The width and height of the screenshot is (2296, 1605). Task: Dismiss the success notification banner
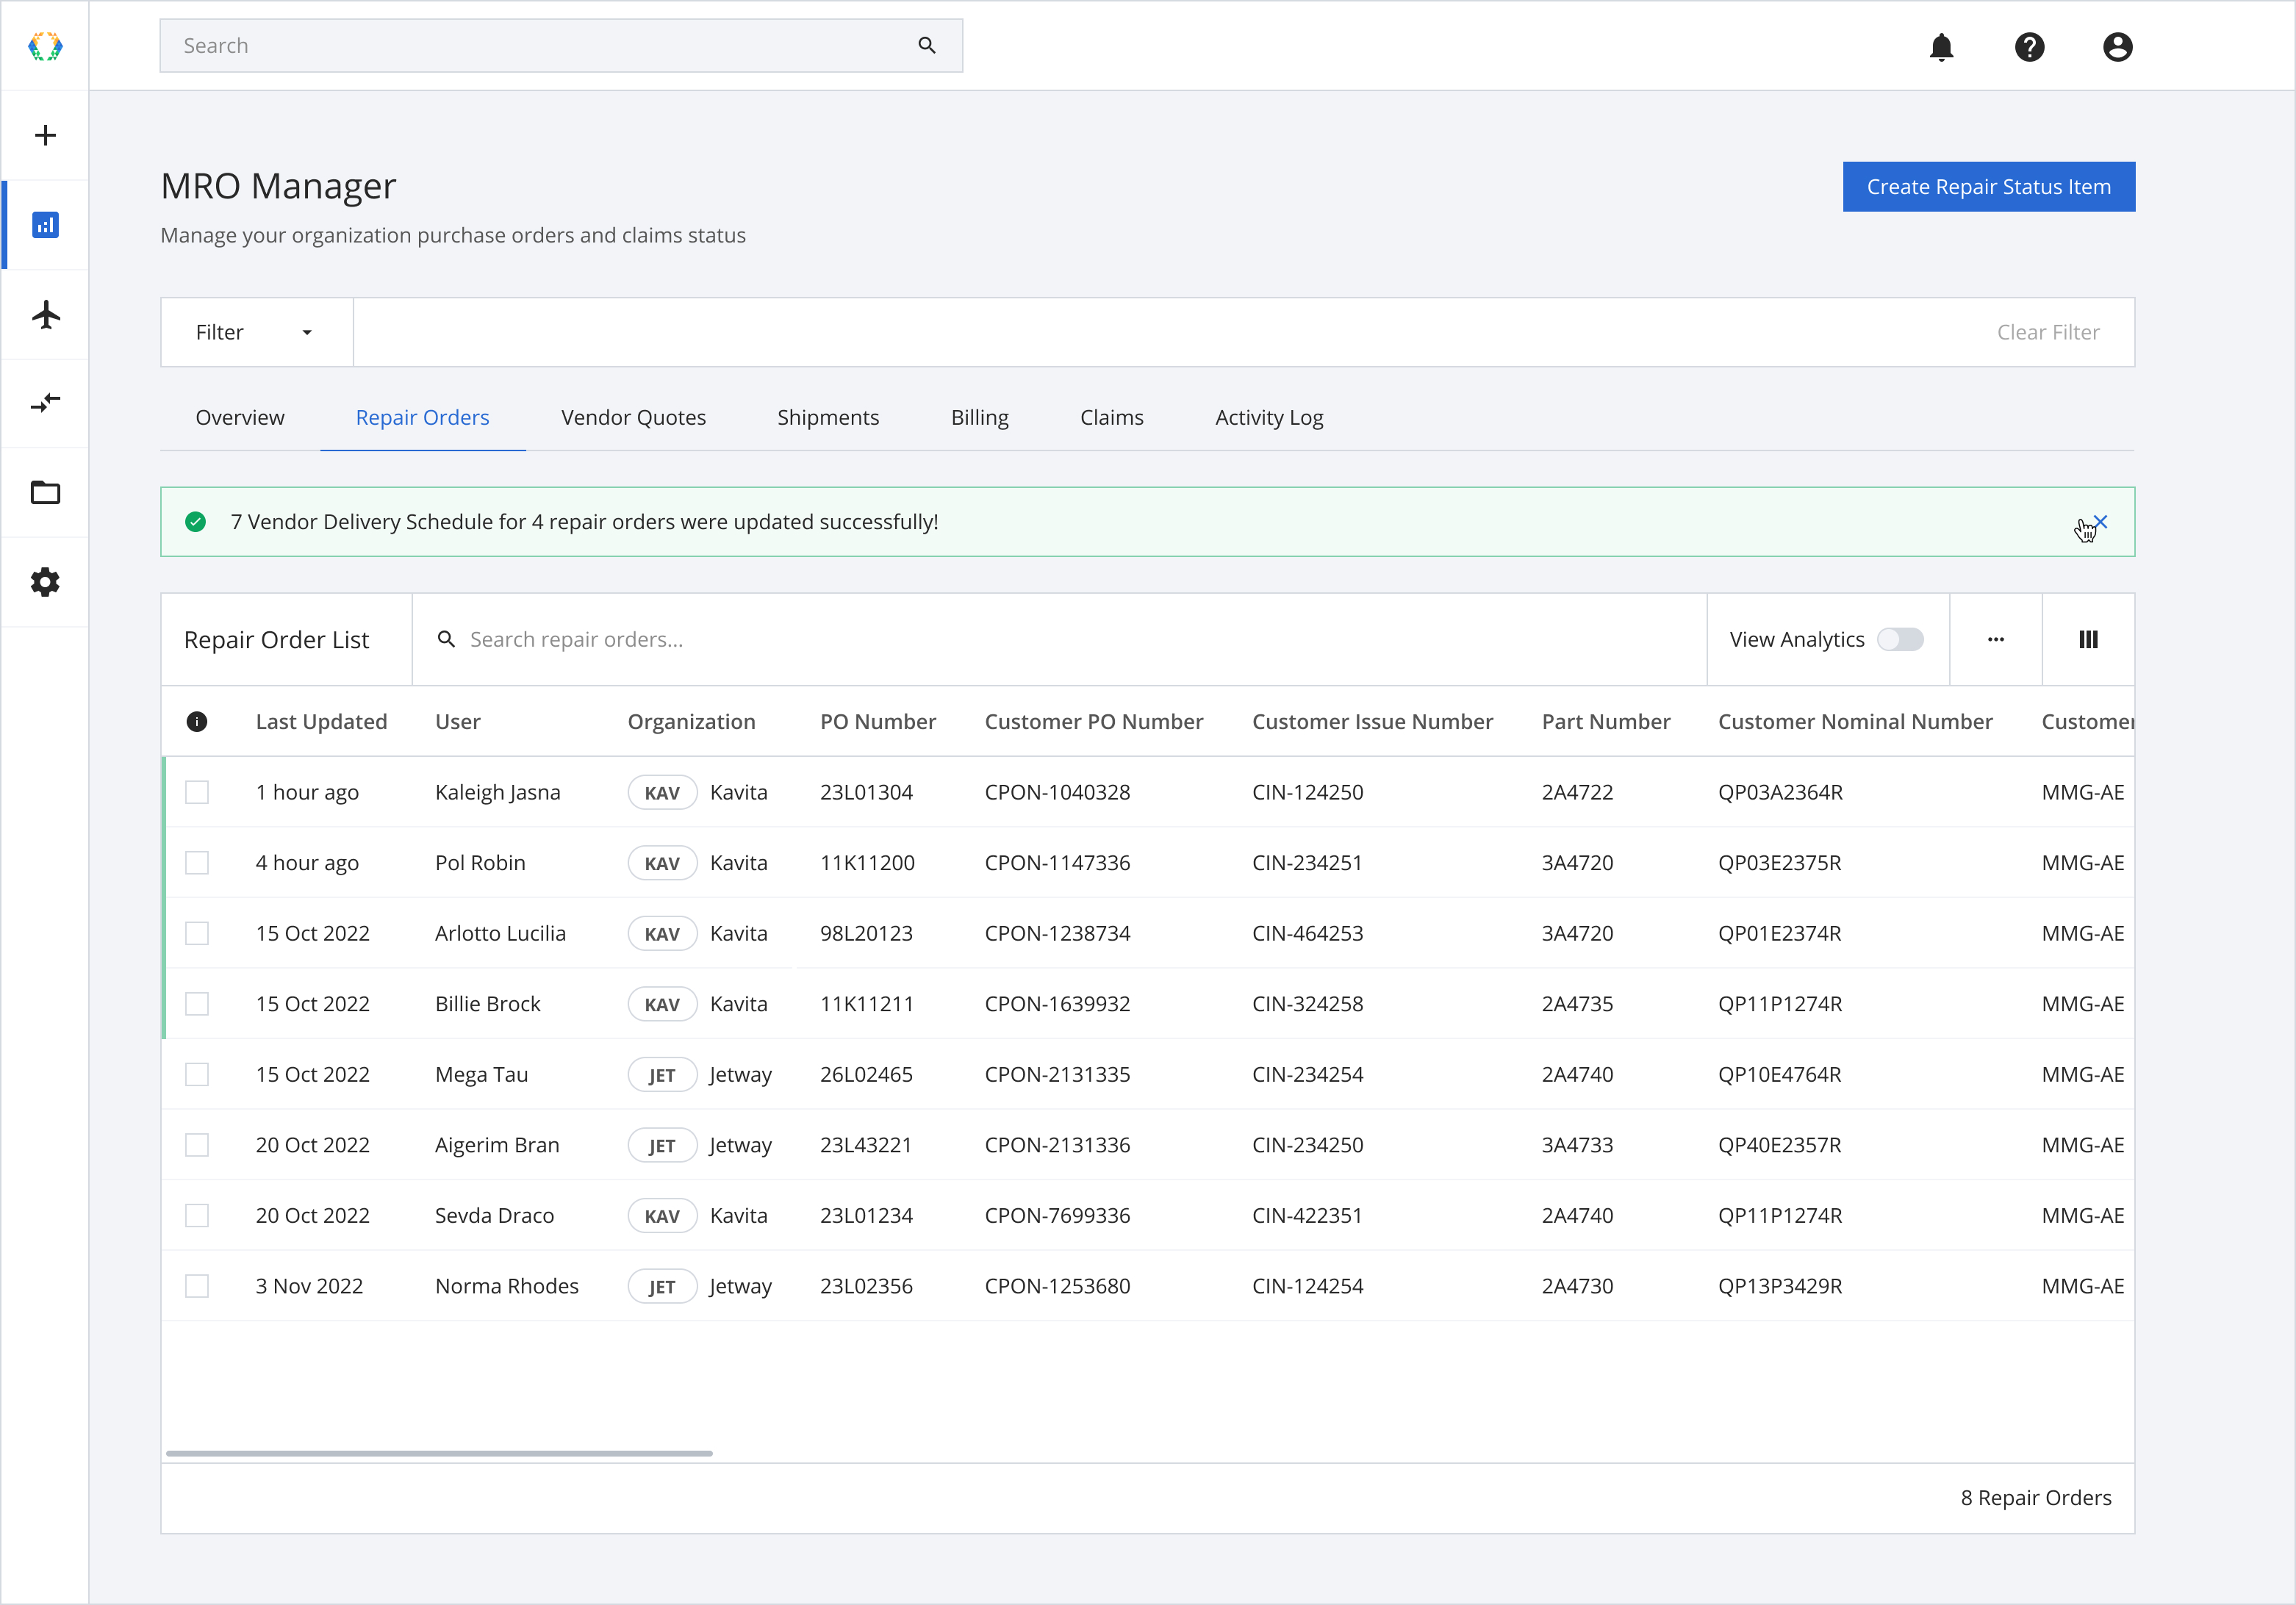pos(2100,522)
